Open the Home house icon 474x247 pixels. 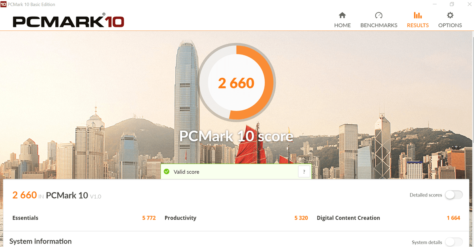[342, 15]
